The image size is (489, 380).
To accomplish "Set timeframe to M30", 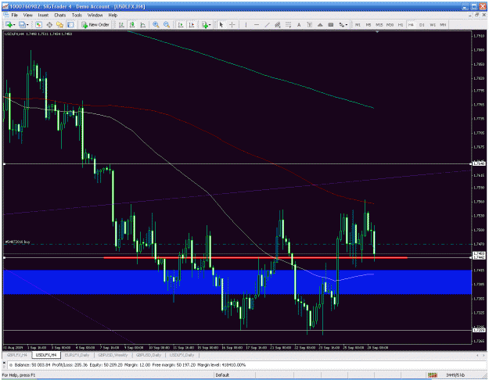I will tap(390, 24).
